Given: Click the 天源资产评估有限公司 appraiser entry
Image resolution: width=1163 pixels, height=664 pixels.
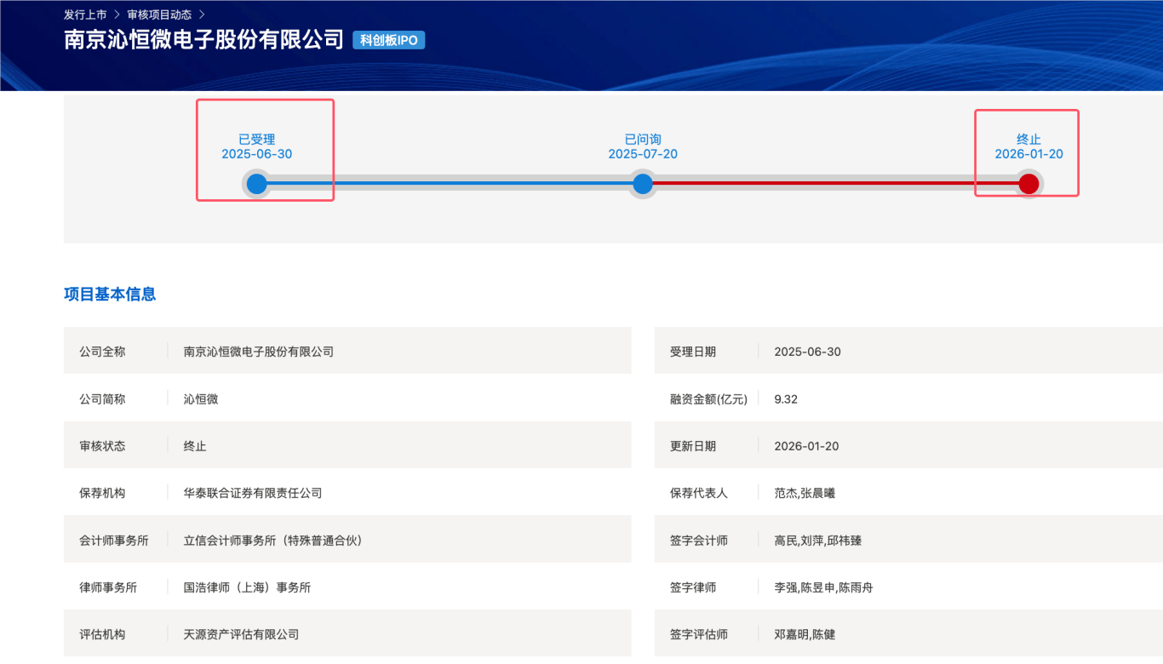Looking at the screenshot, I should (241, 634).
